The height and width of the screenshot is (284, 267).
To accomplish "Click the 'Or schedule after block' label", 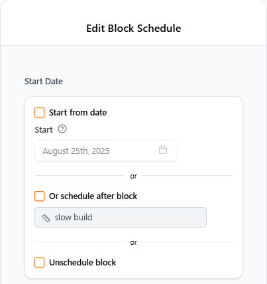I will 93,196.
